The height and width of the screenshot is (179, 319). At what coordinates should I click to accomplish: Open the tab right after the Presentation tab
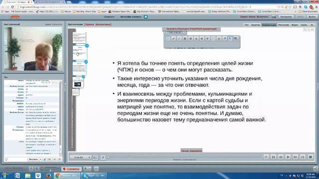click(x=284, y=25)
